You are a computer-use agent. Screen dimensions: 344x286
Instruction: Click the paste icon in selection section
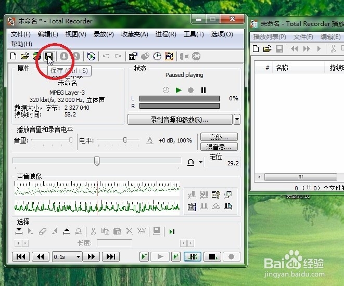[x=118, y=231]
